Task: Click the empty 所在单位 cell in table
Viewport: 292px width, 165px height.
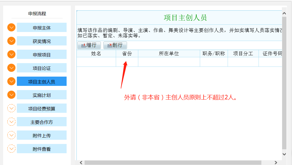Action: pos(169,62)
